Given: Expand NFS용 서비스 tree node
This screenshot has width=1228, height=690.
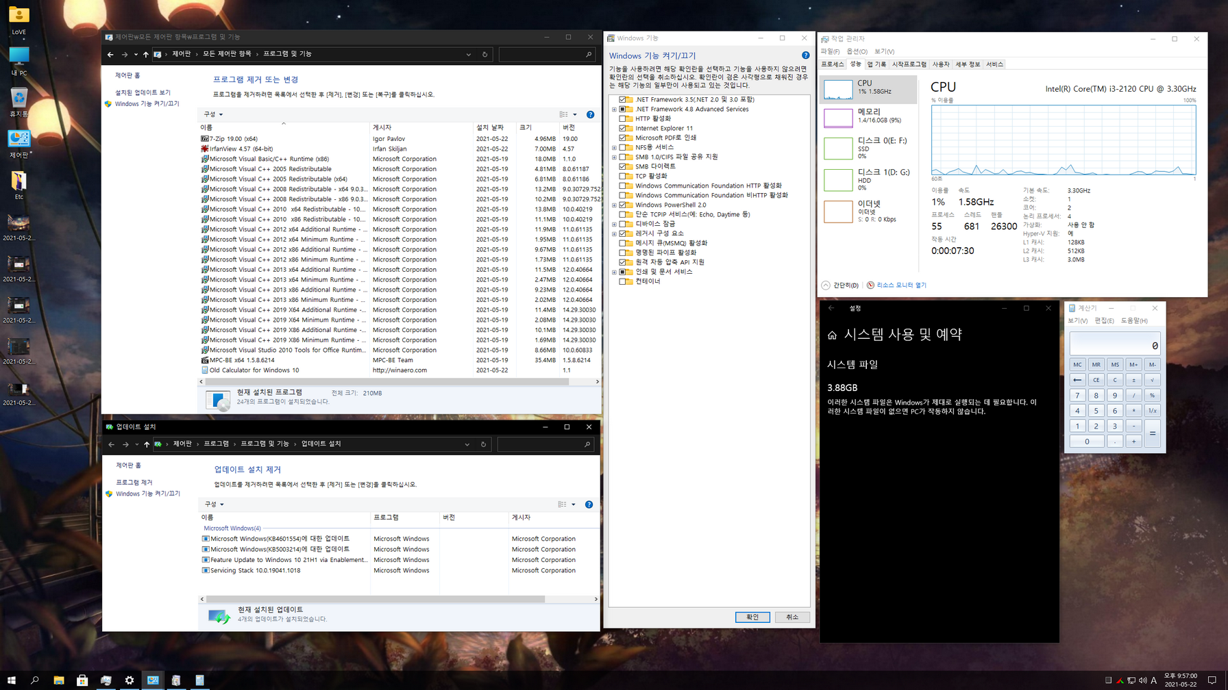Looking at the screenshot, I should tap(615, 147).
